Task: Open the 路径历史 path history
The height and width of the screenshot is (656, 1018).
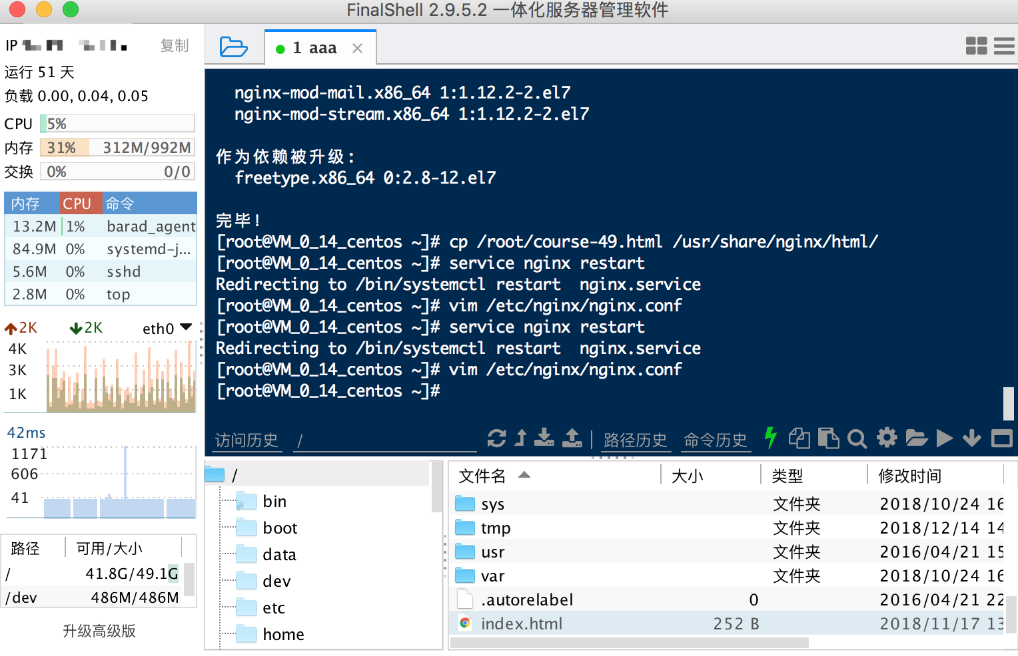Action: [x=635, y=440]
